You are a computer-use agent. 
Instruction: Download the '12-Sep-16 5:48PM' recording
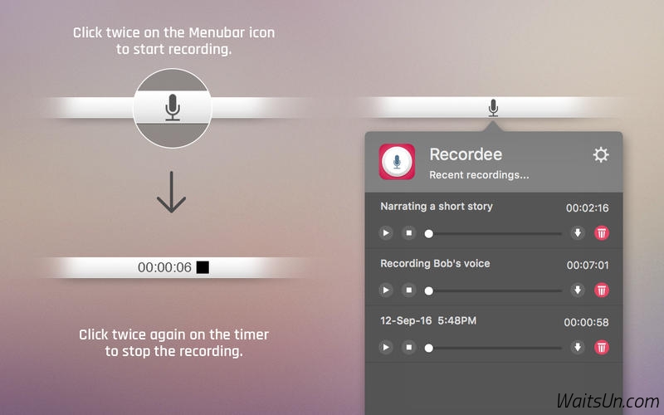(x=578, y=347)
